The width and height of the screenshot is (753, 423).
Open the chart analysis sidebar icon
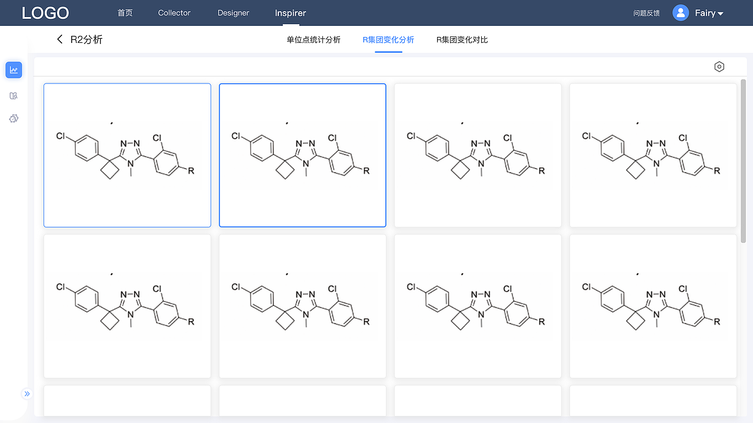tap(14, 70)
